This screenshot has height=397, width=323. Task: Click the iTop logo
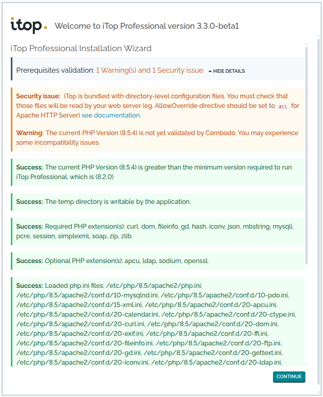29,25
